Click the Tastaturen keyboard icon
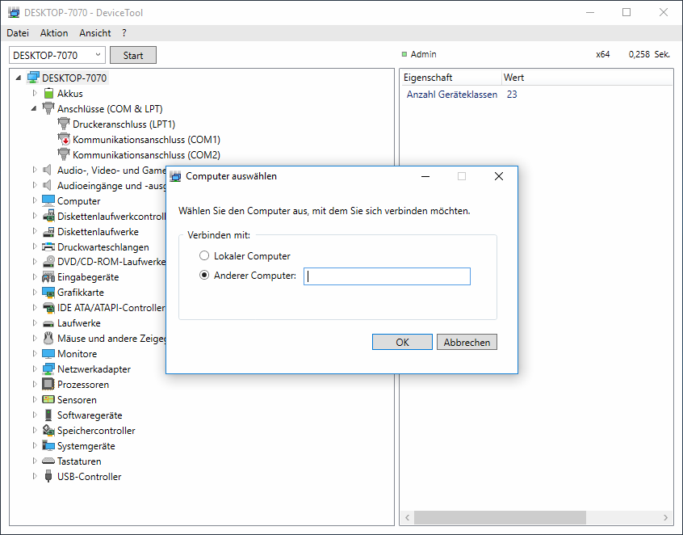The height and width of the screenshot is (535, 683). tap(48, 461)
